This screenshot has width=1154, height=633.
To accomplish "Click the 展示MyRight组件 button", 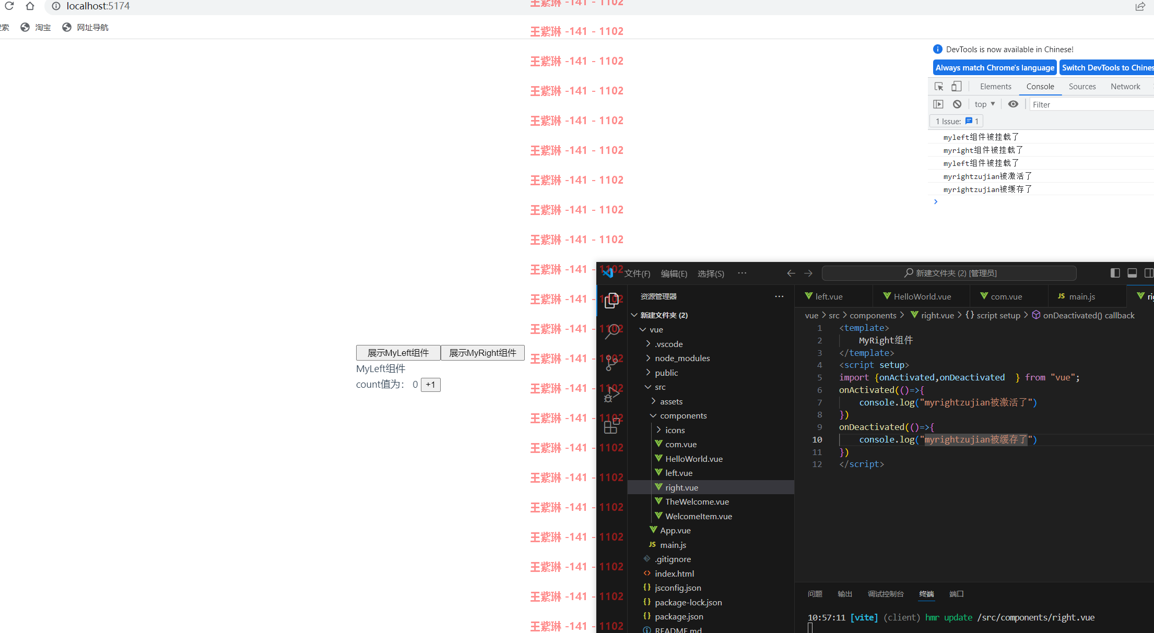I will [482, 353].
